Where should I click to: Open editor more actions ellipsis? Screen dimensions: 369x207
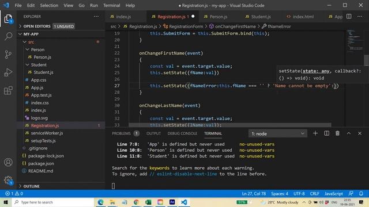coord(360,17)
